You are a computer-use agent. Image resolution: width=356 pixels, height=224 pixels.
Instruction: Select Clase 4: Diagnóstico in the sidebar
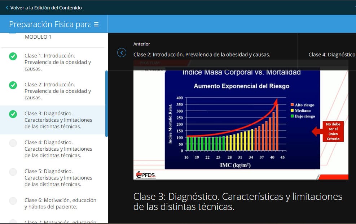tap(58, 149)
